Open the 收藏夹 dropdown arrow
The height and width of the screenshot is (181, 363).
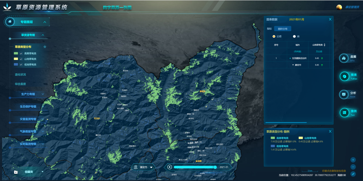click(x=42, y=172)
